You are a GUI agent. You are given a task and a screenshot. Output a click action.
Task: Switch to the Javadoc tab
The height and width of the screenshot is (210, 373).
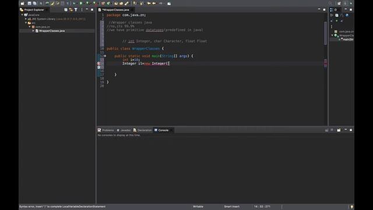(124, 130)
